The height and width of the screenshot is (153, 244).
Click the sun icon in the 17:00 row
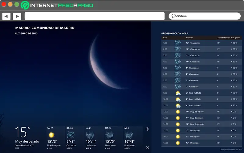[x=178, y=143]
